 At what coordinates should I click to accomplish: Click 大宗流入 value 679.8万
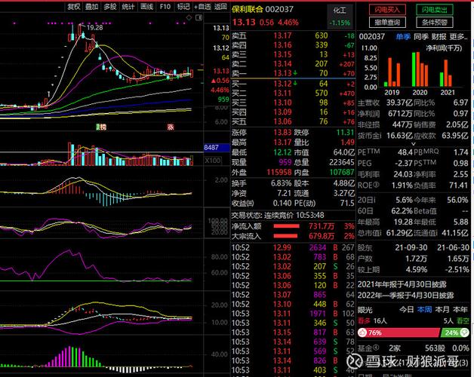(321, 236)
